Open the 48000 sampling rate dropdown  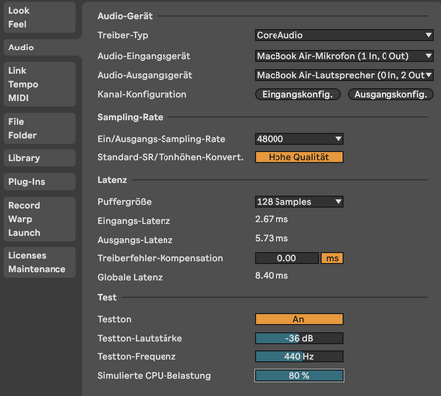click(x=299, y=139)
